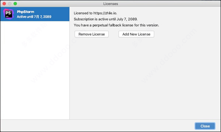
Task: Click the Remove License button
Action: point(91,34)
